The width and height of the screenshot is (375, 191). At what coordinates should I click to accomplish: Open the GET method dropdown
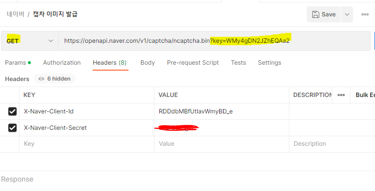point(30,41)
